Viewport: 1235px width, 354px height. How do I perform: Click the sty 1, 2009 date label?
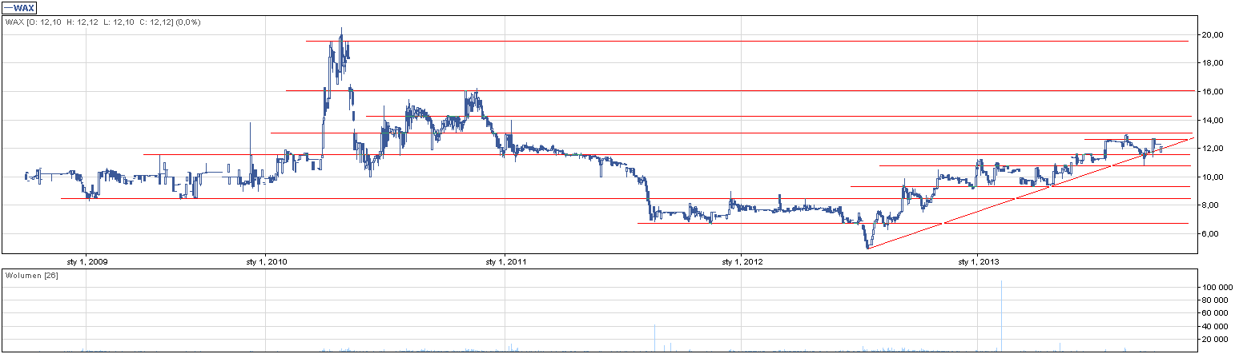click(86, 261)
